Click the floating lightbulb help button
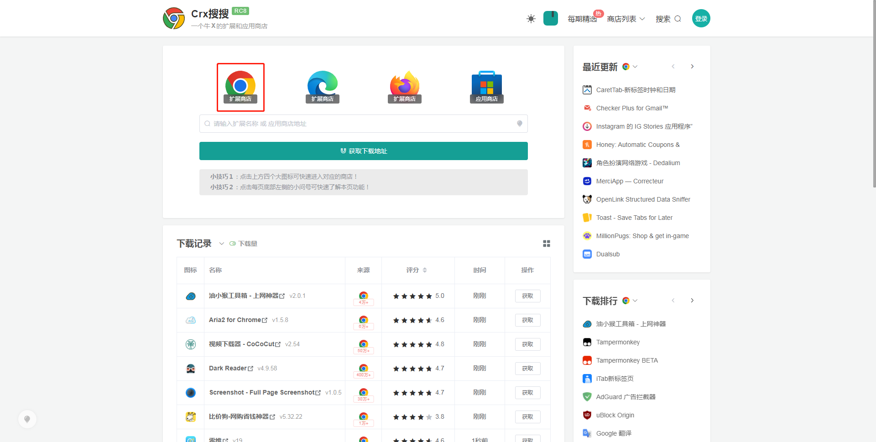 click(27, 419)
